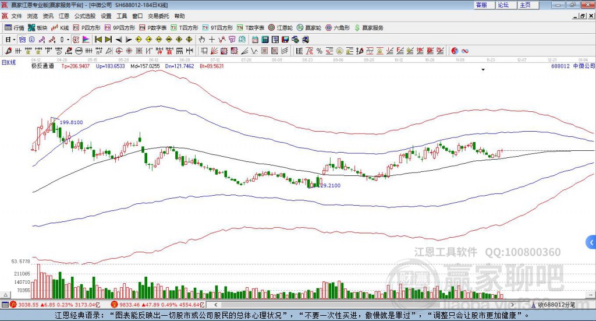This screenshot has width=596, height=321.
Task: Open the 文件 menu
Action: point(16,16)
